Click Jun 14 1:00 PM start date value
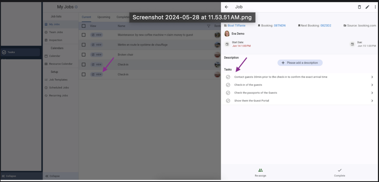The height and width of the screenshot is (182, 379). pyautogui.click(x=241, y=46)
